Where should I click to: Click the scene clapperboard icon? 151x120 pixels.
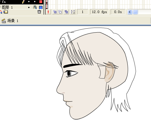tap(4, 21)
